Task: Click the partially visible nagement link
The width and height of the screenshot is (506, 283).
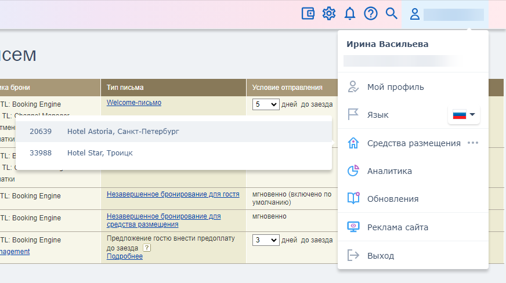Action: pyautogui.click(x=15, y=252)
